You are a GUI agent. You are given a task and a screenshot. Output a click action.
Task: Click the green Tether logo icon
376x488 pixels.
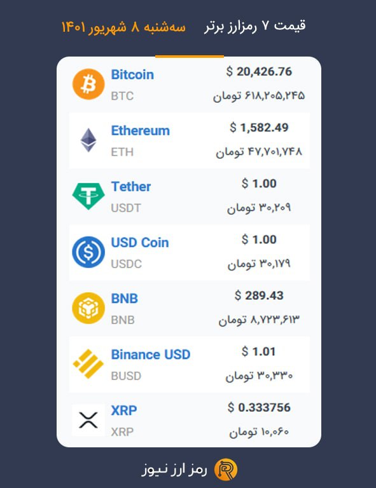tap(88, 196)
